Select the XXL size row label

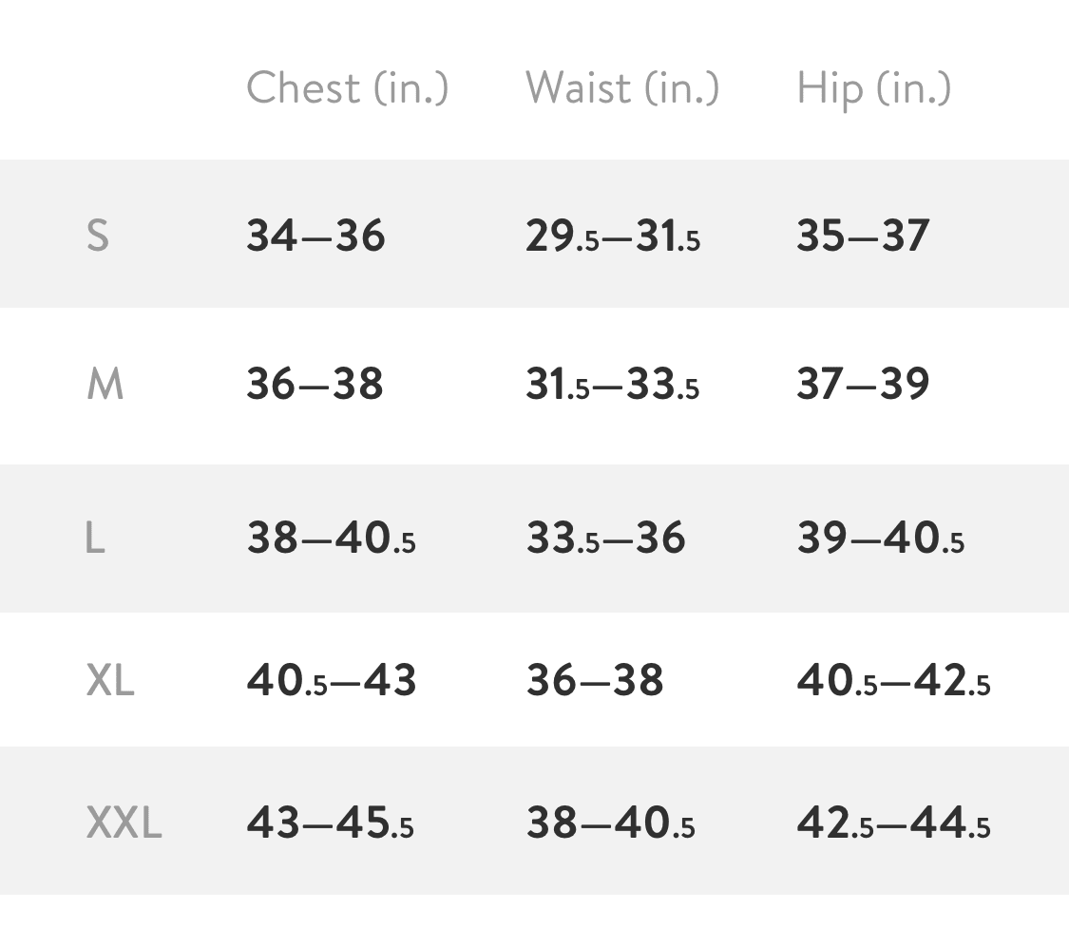coord(124,823)
